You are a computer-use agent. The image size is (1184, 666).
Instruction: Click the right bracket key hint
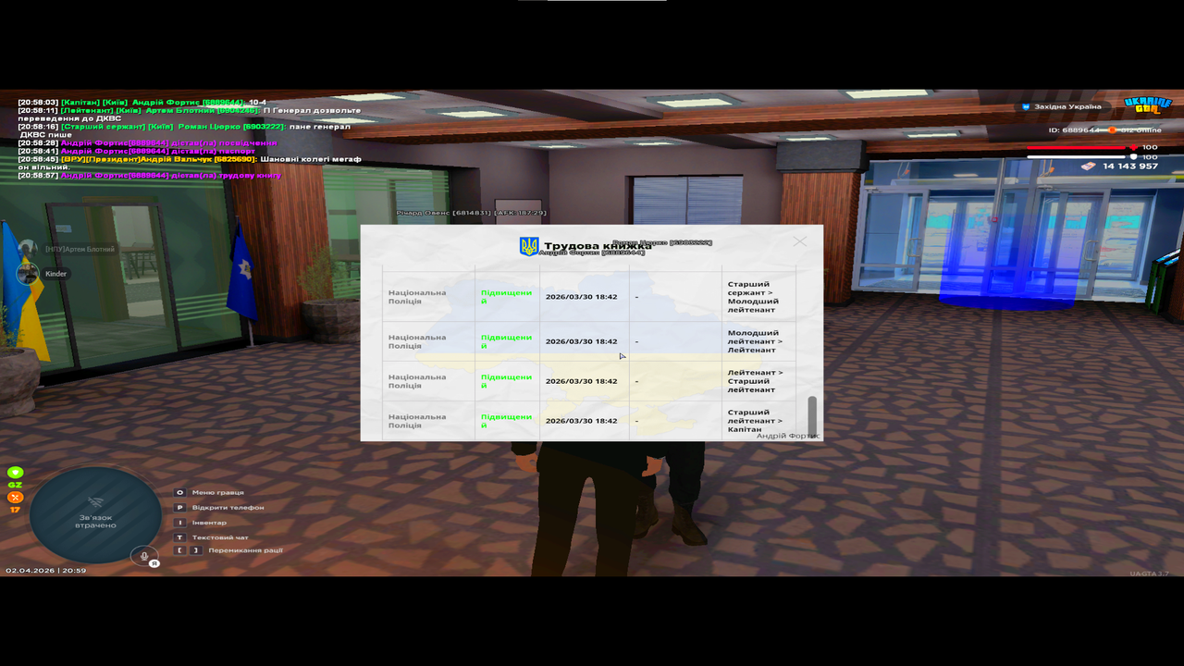tap(195, 550)
